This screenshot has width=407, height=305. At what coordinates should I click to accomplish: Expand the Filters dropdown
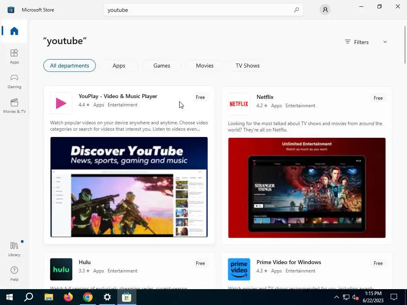(x=366, y=42)
